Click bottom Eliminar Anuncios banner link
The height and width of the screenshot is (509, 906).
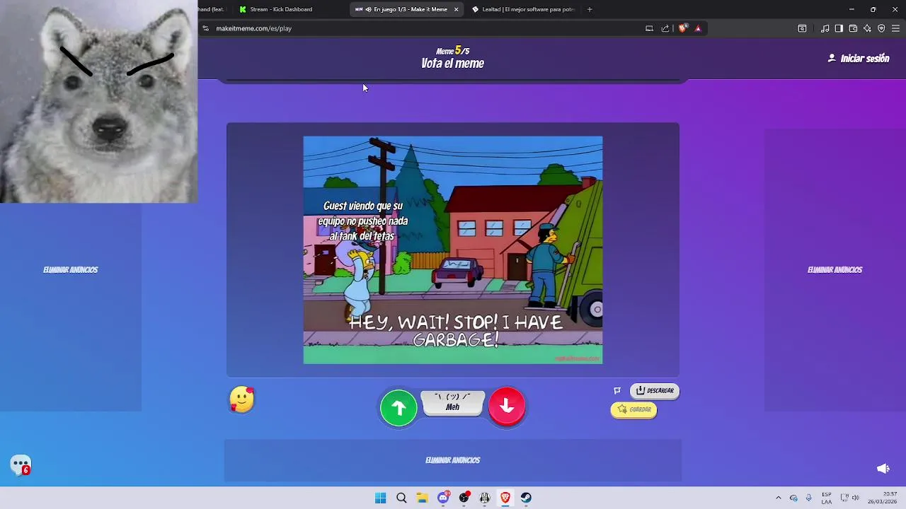[x=453, y=460]
